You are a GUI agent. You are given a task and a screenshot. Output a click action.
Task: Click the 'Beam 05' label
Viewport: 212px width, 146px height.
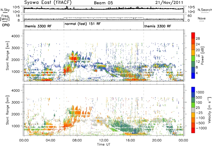click(103, 3)
